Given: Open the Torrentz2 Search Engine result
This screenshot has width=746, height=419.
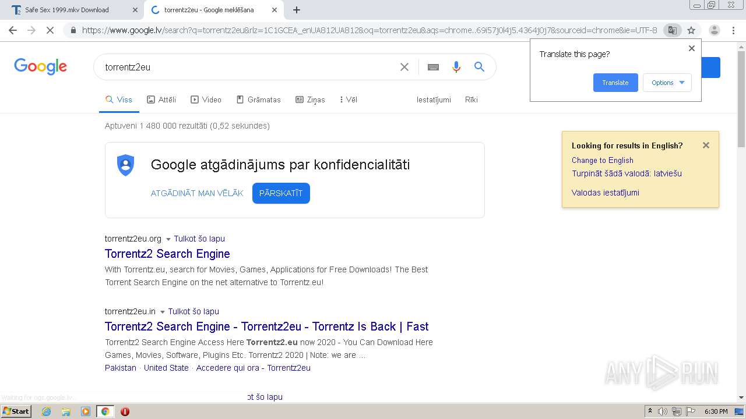Looking at the screenshot, I should tap(167, 254).
